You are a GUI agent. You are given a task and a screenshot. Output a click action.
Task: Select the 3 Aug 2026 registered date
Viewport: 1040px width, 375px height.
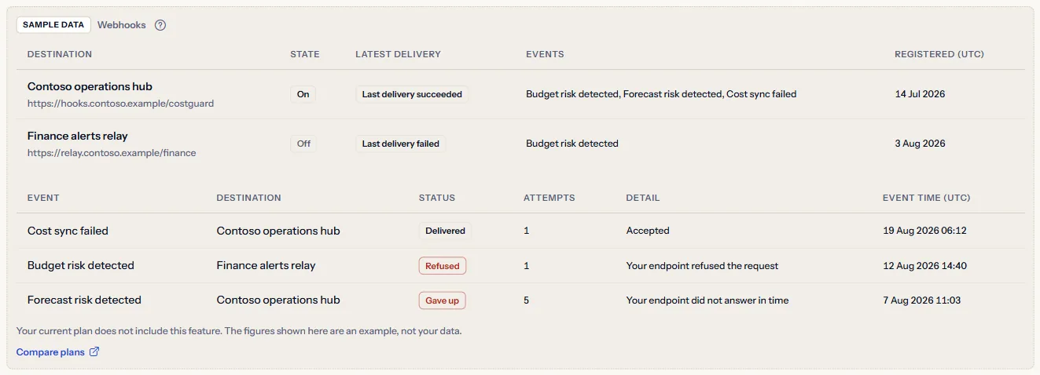[x=920, y=144]
